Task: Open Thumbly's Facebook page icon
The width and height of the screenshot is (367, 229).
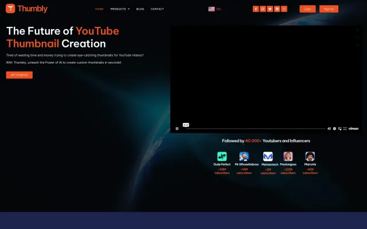Action: click(x=256, y=9)
